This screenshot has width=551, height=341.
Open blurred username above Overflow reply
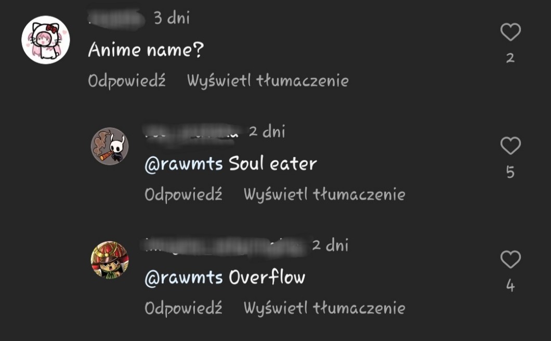click(226, 246)
